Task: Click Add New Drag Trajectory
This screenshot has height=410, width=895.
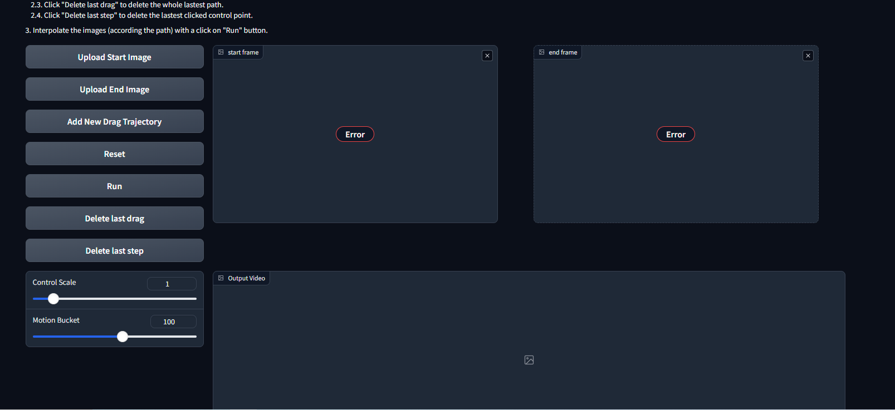Action: (115, 122)
